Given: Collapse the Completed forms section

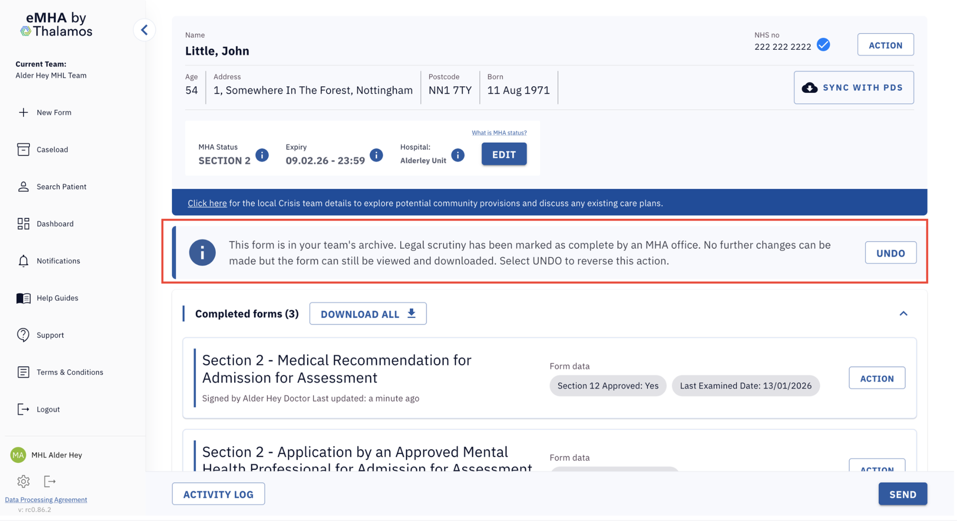Looking at the screenshot, I should (x=903, y=314).
